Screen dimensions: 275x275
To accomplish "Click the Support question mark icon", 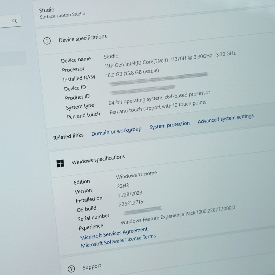I will pyautogui.click(x=71, y=269).
